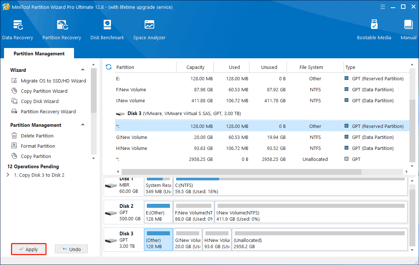Viewport: 419px width, 265px height.
Task: Select the I:New Volume partition row
Action: (x=262, y=100)
